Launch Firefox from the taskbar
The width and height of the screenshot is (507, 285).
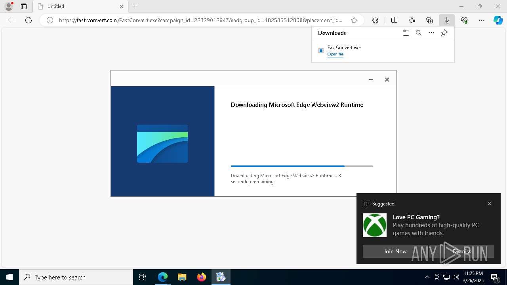(202, 277)
